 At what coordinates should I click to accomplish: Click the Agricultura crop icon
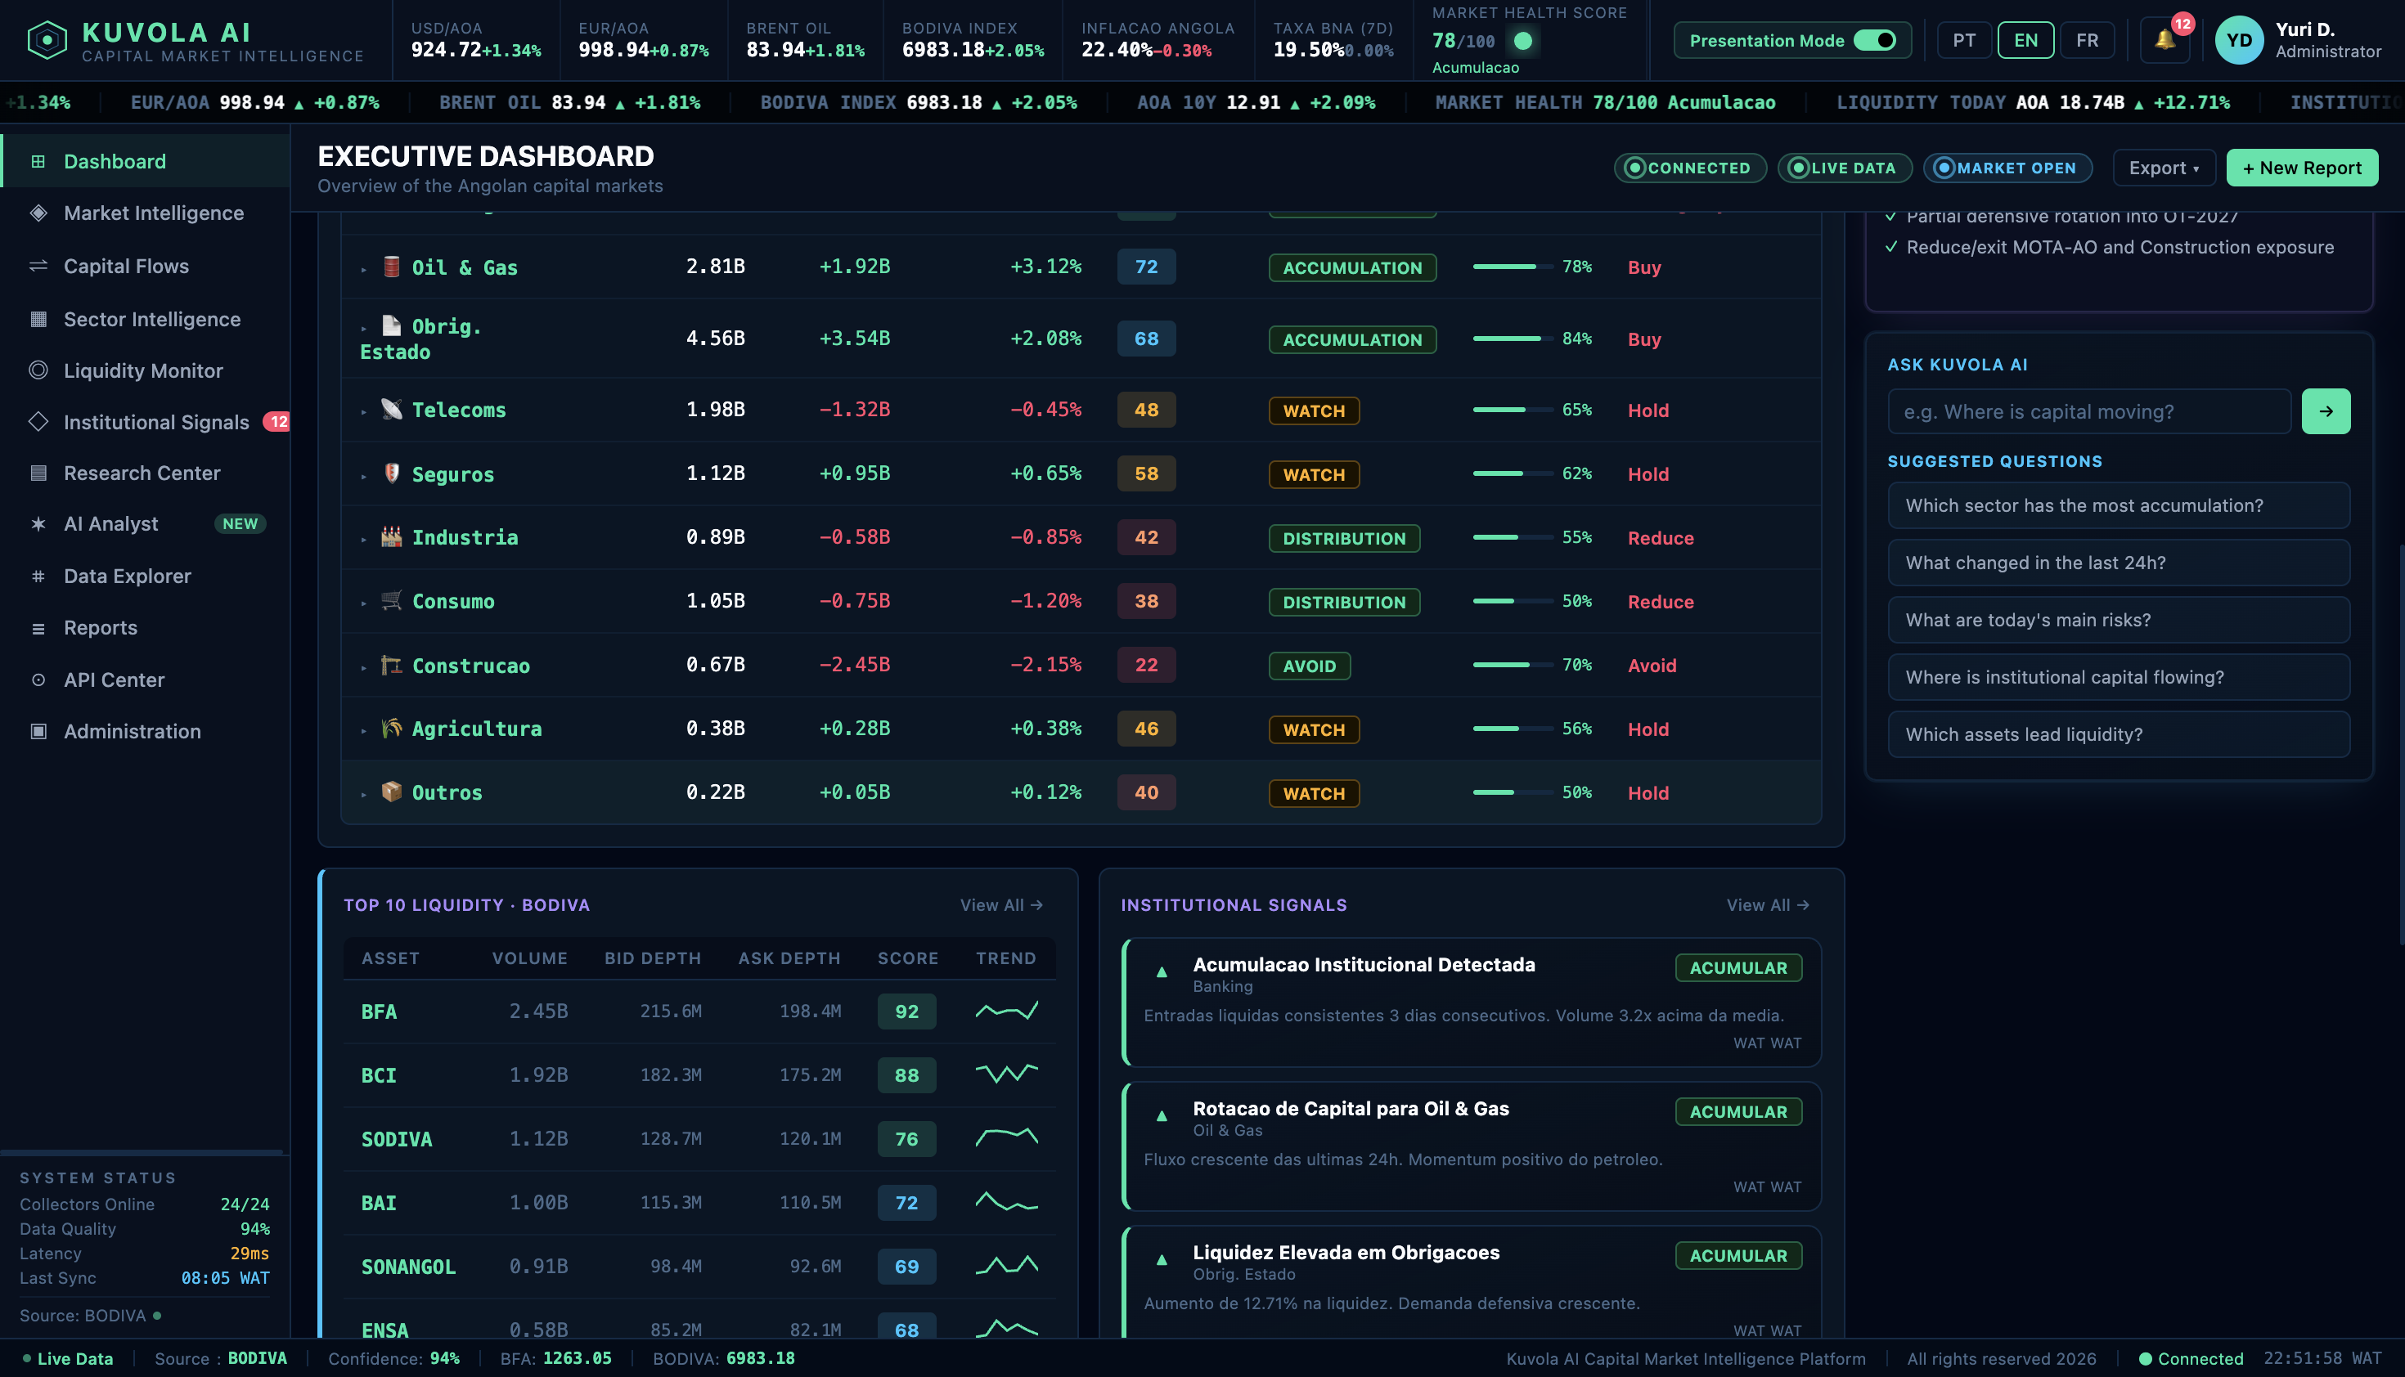(x=391, y=729)
